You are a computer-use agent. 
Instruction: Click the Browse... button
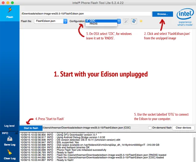(x=162, y=14)
